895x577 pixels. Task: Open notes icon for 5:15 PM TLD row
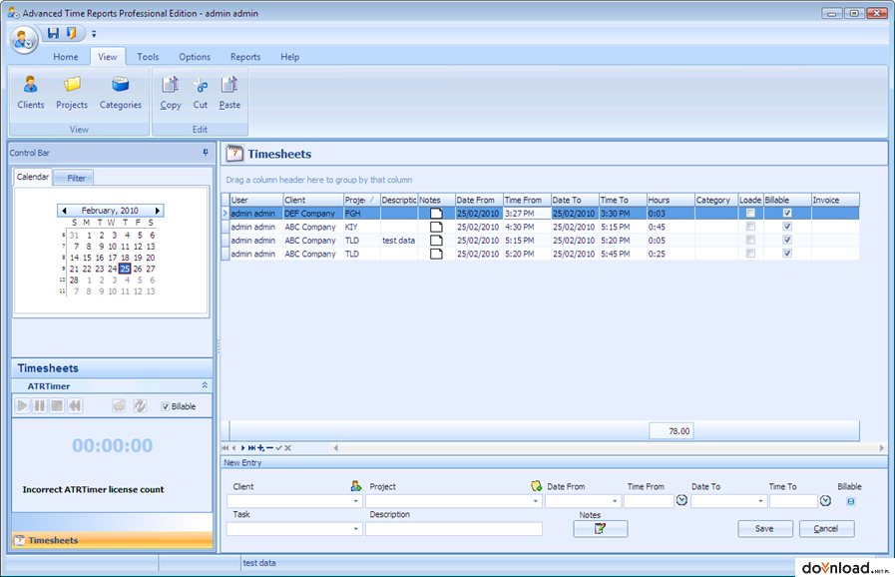[436, 241]
